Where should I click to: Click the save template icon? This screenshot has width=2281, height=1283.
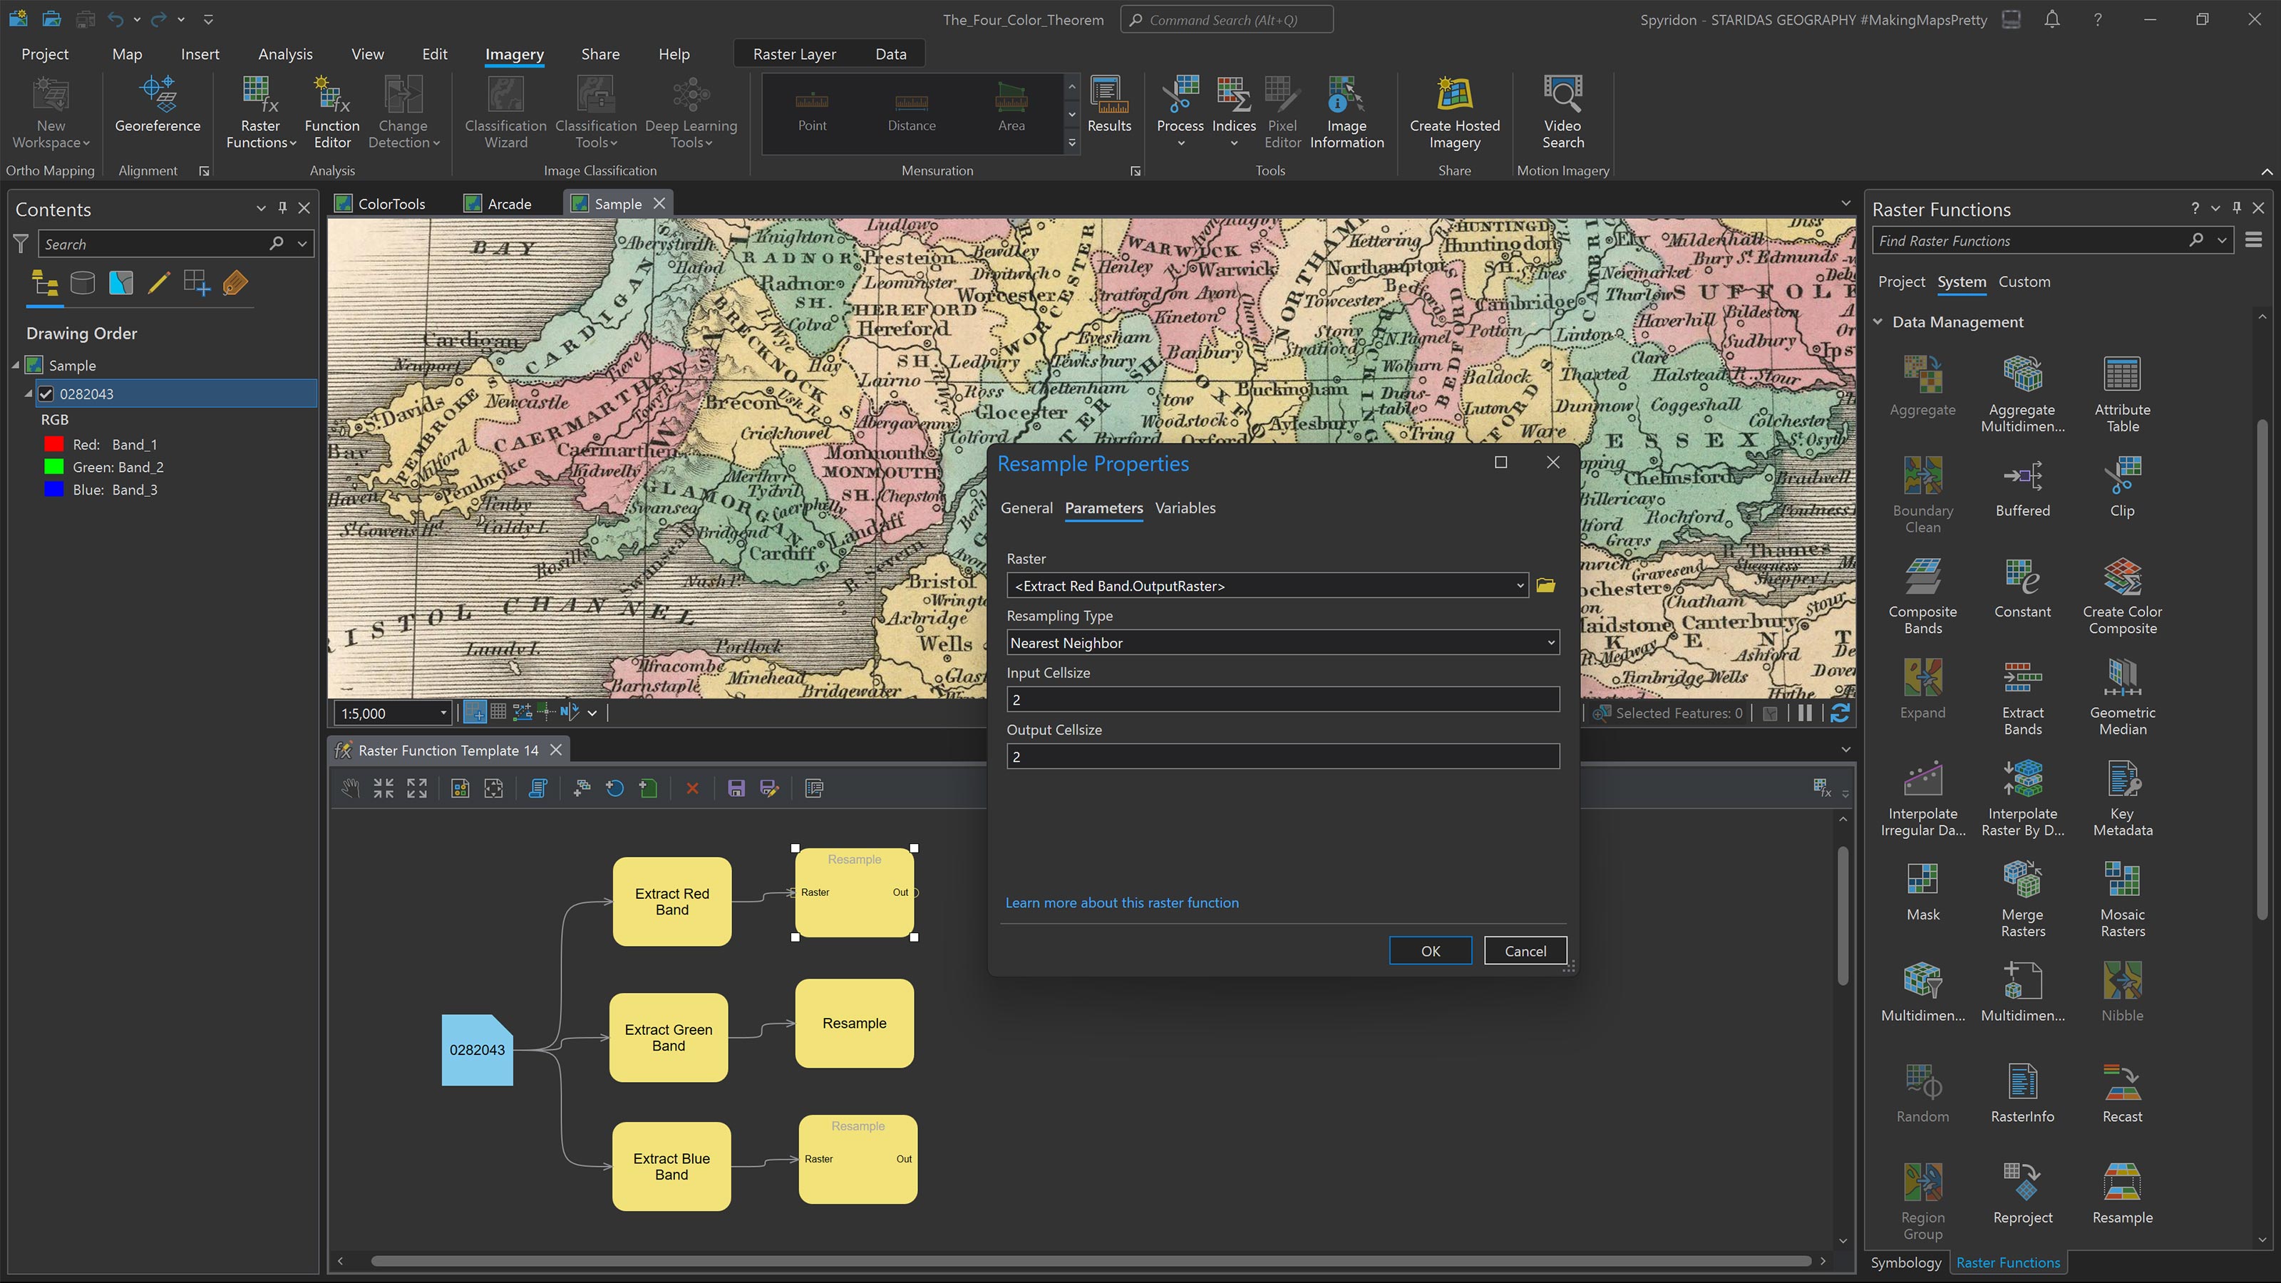coord(736,788)
